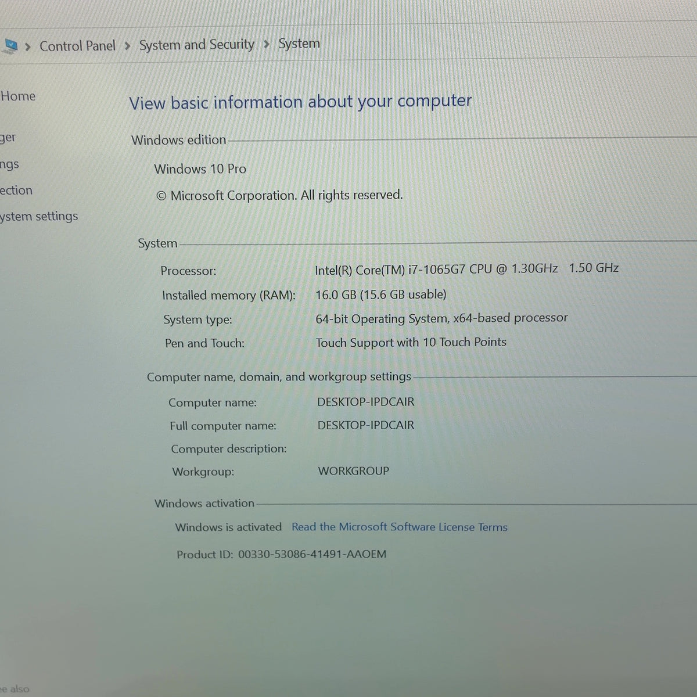Open the sidebar link ending in "ngs"
Image resolution: width=697 pixels, height=697 pixels.
click(9, 165)
